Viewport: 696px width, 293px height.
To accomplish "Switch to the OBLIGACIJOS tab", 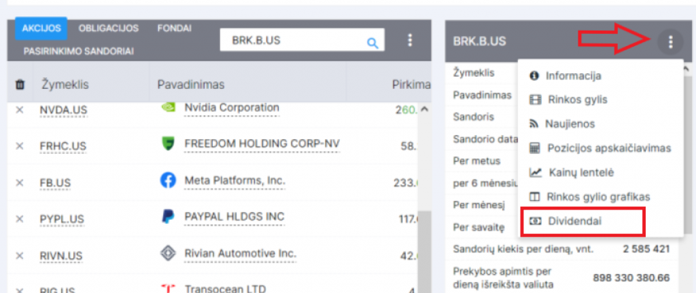I will (x=109, y=28).
